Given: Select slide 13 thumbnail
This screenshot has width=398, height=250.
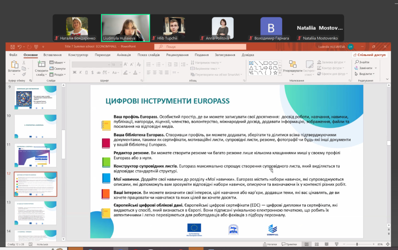Looking at the screenshot, I should (x=35, y=213).
